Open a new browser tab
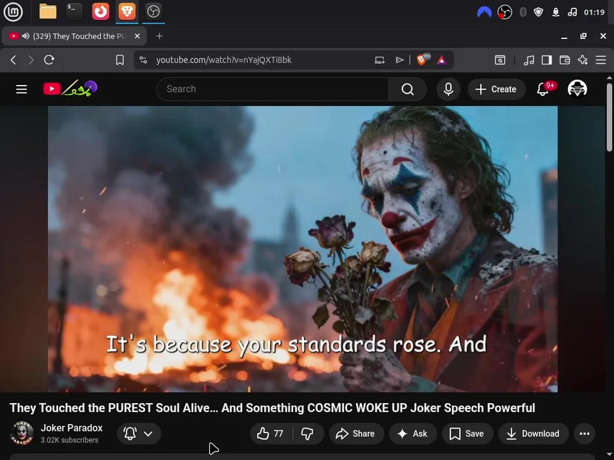 [x=159, y=36]
